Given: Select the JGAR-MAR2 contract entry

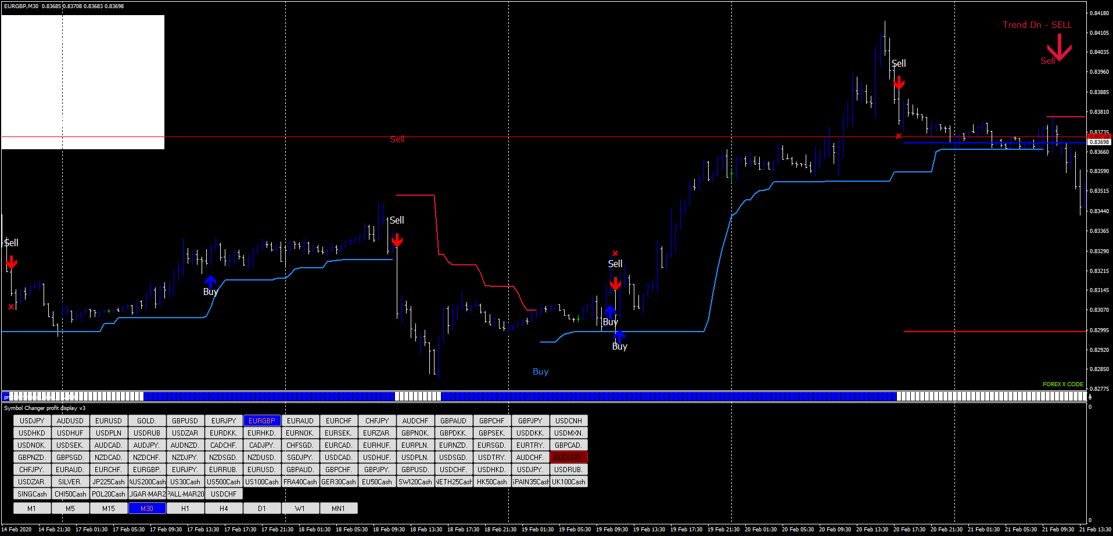Looking at the screenshot, I should point(147,494).
